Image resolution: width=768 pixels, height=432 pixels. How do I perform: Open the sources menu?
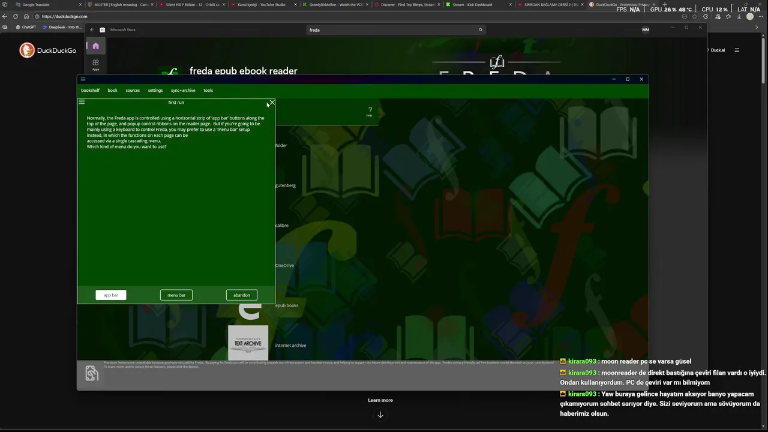(133, 91)
